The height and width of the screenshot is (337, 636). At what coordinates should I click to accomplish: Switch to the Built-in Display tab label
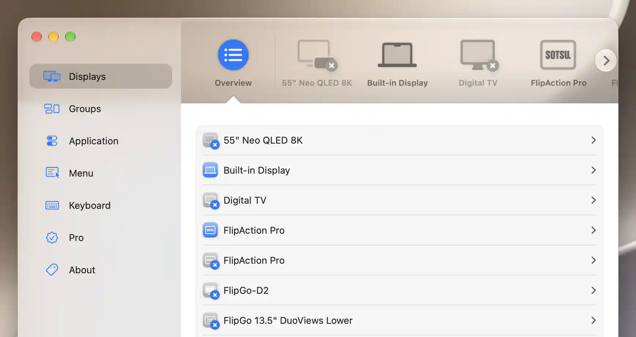coord(397,83)
